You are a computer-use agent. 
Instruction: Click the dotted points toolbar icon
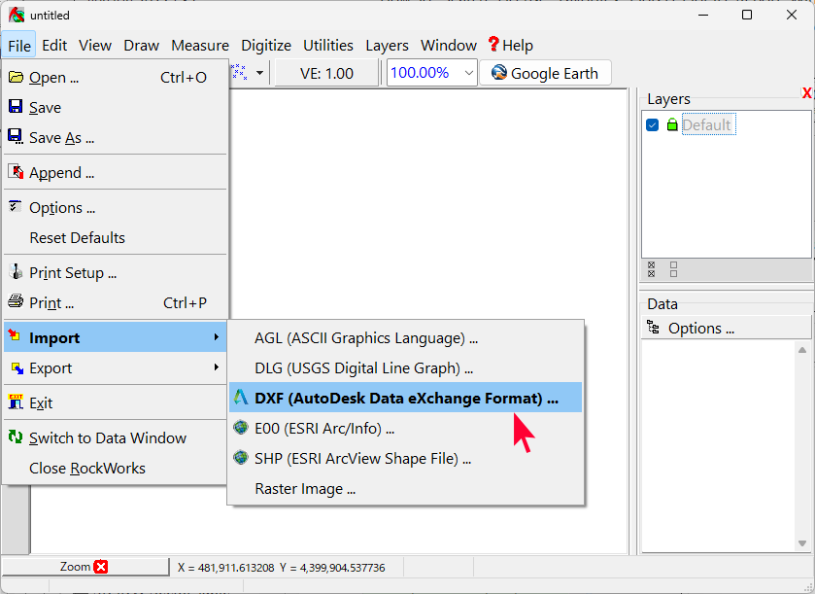point(240,73)
